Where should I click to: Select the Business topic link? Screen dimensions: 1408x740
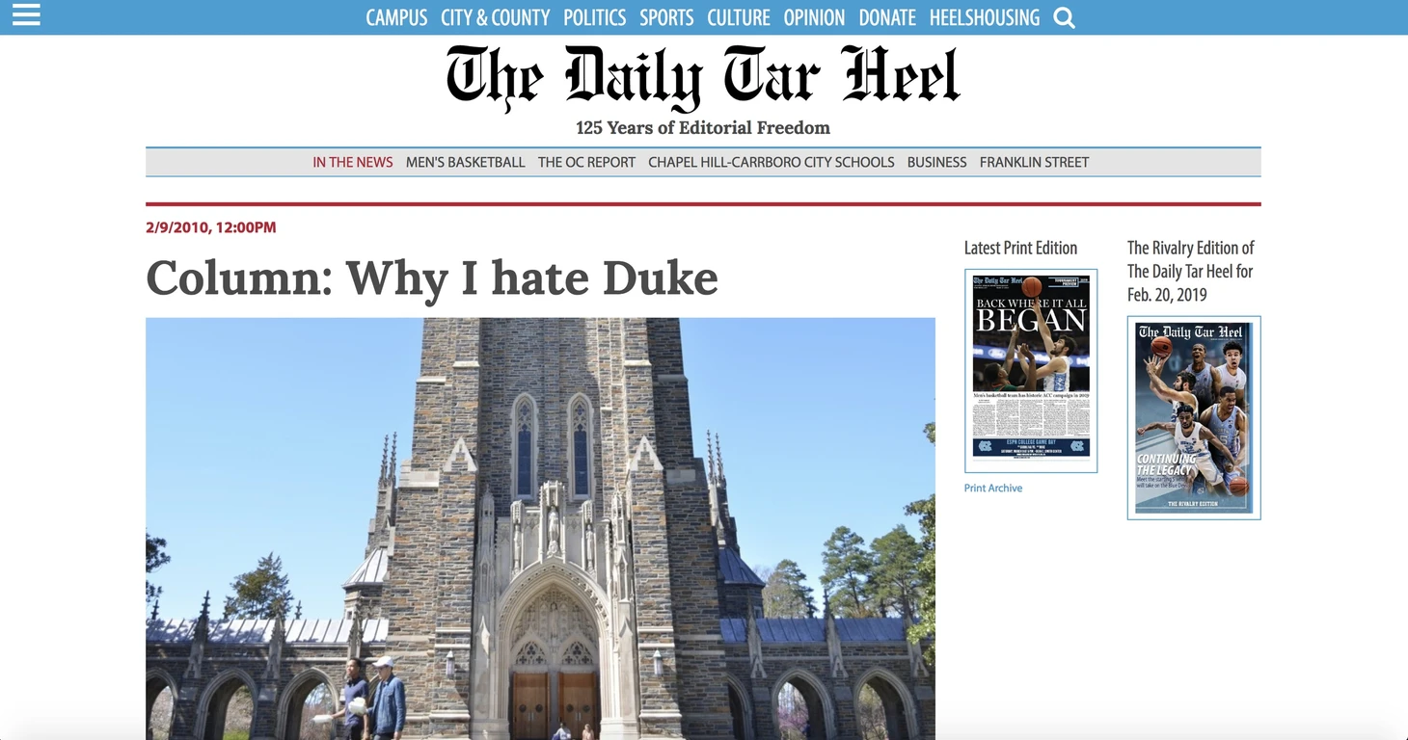936,162
